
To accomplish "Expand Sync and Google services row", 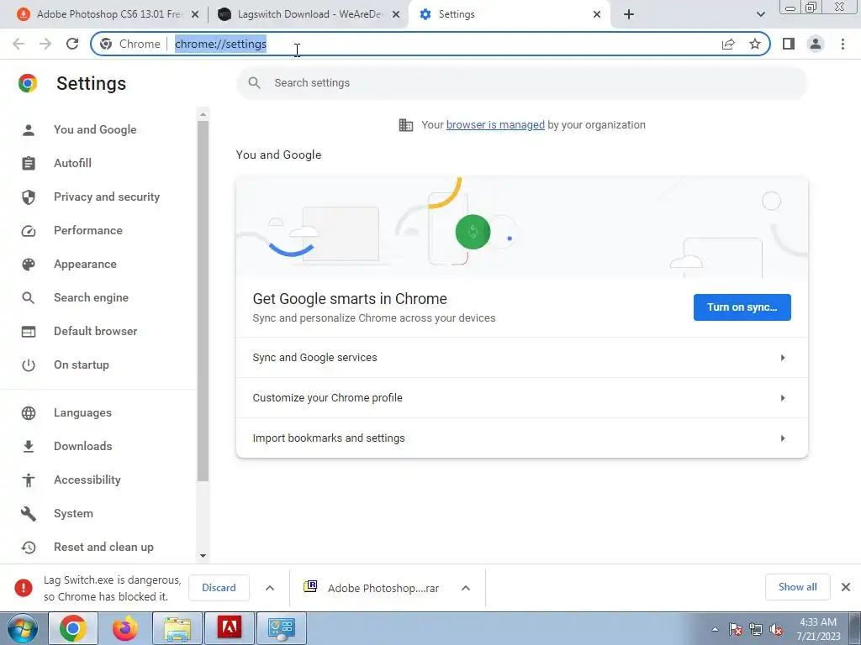I will [521, 358].
